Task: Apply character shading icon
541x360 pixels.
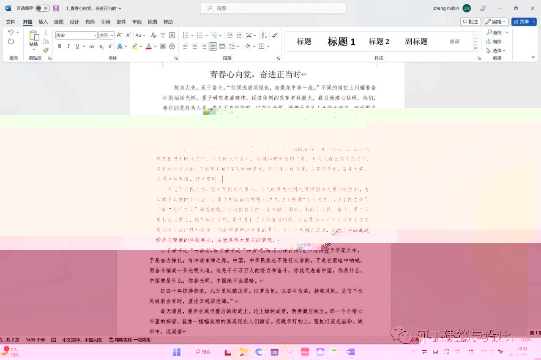Action: [x=163, y=46]
